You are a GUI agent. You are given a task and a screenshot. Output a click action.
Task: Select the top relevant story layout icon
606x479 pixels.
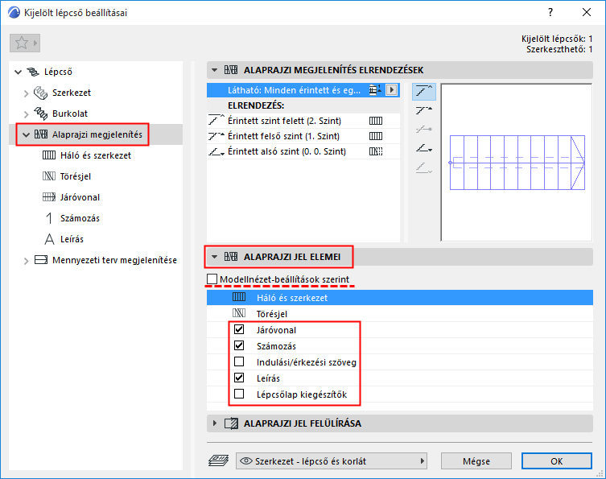(424, 110)
